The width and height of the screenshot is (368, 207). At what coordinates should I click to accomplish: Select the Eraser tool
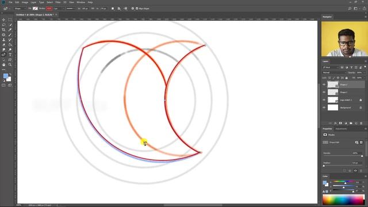click(3, 45)
